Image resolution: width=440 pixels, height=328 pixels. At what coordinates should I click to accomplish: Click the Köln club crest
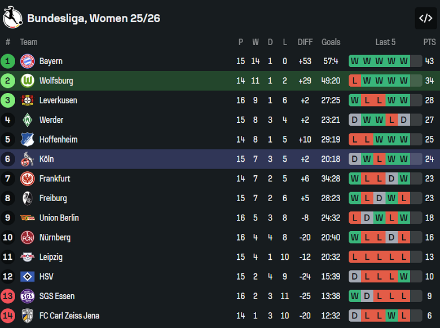coord(27,159)
